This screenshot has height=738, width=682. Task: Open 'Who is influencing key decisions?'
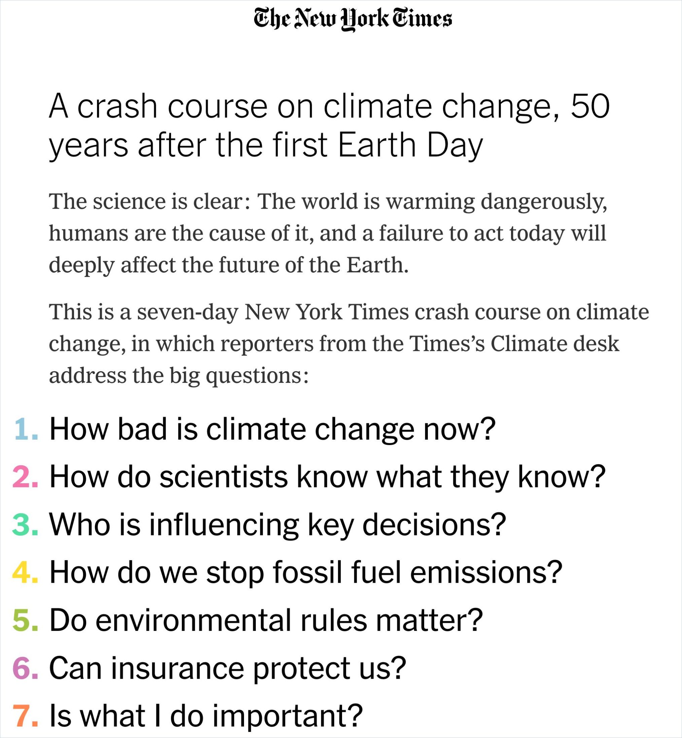(x=277, y=524)
